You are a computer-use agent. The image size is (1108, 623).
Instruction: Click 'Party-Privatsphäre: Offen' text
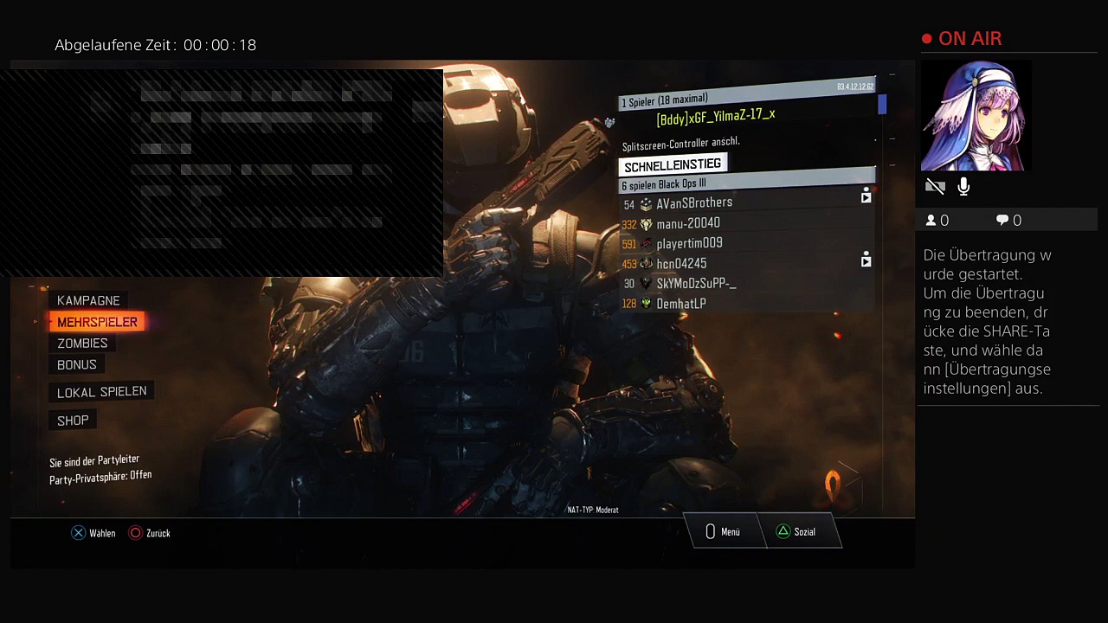click(x=100, y=477)
